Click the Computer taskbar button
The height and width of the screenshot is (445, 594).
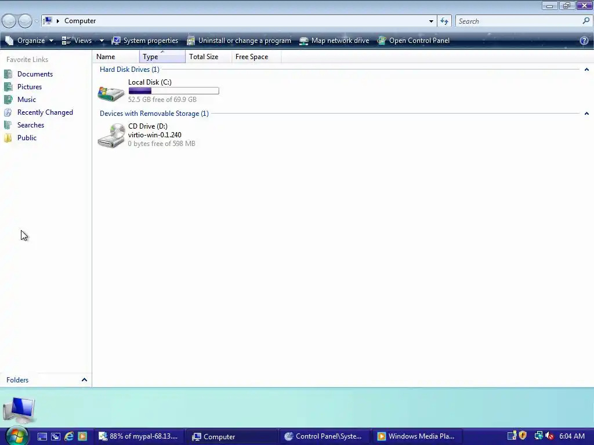pos(232,437)
